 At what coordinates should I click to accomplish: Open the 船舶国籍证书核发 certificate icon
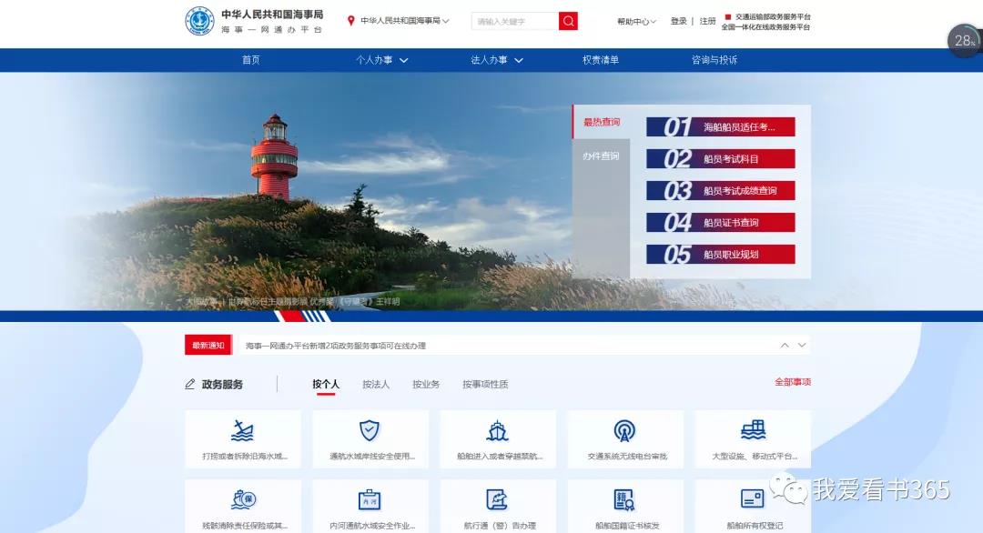click(x=625, y=499)
